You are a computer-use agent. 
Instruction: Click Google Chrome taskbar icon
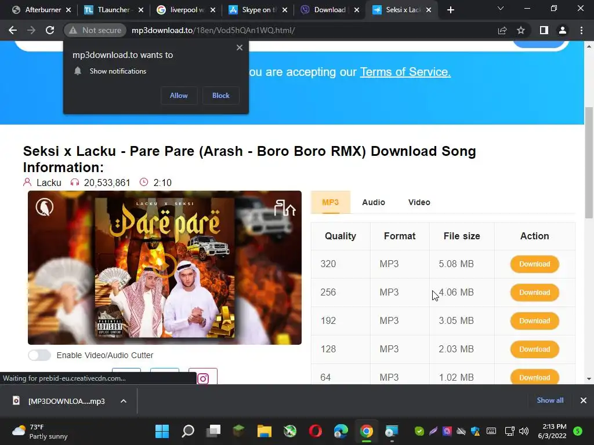[x=367, y=431]
